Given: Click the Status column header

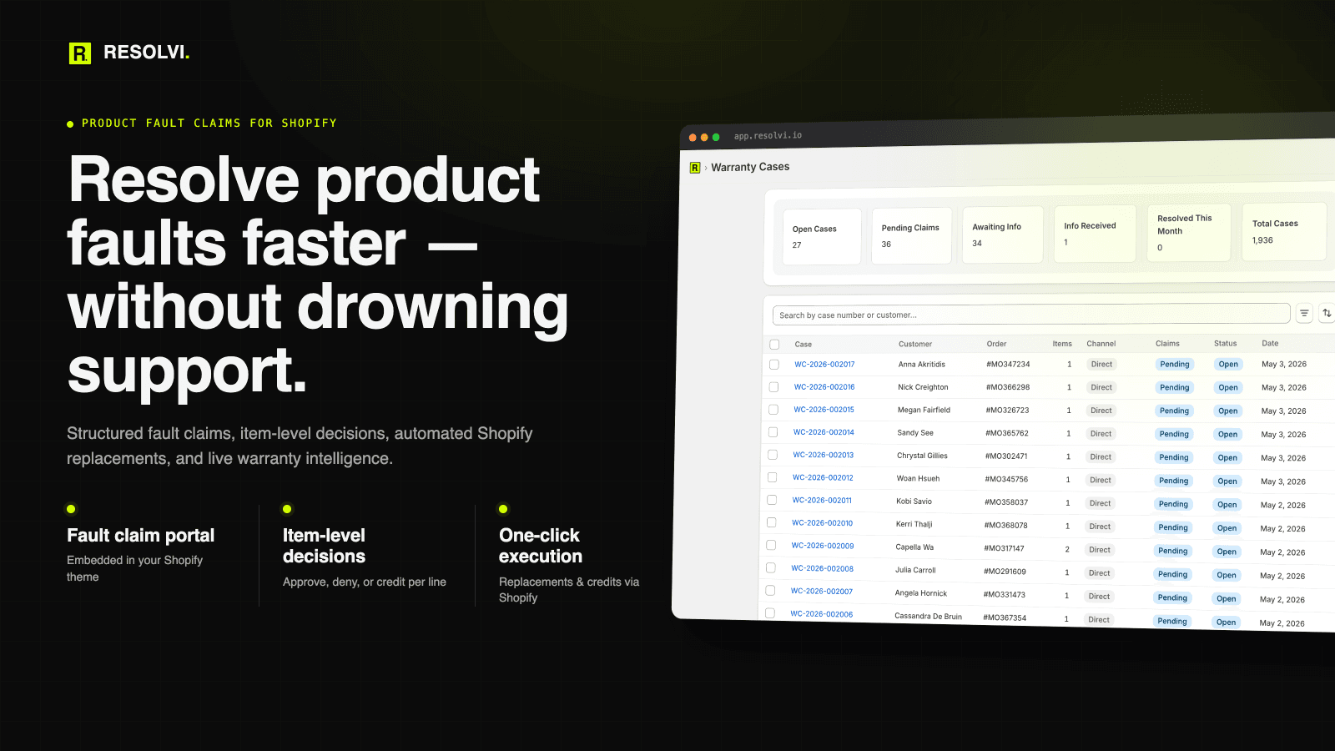Looking at the screenshot, I should pyautogui.click(x=1225, y=343).
